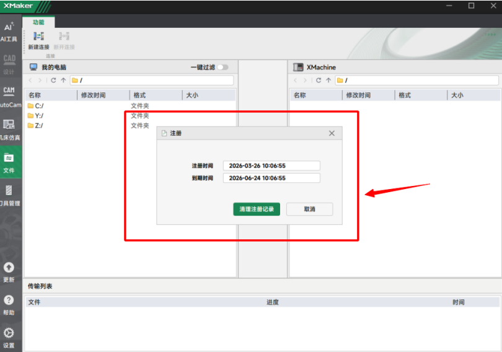
Task: Switch to the AutoCam module
Action: click(x=9, y=96)
